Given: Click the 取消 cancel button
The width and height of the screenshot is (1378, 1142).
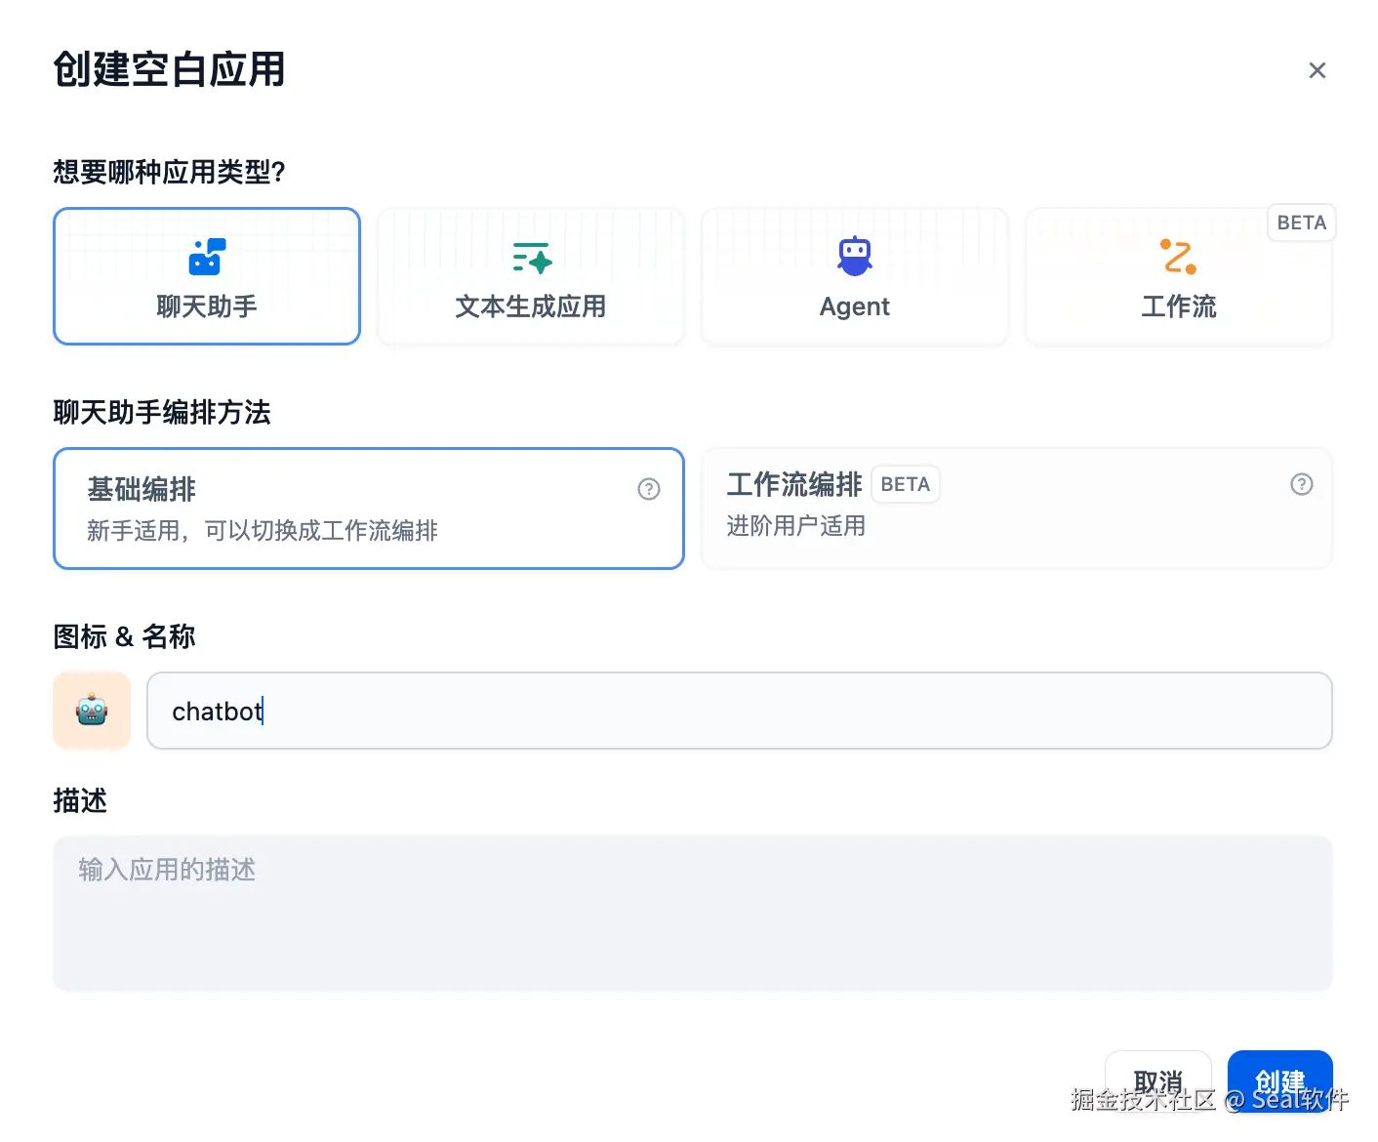Looking at the screenshot, I should (x=1158, y=1081).
